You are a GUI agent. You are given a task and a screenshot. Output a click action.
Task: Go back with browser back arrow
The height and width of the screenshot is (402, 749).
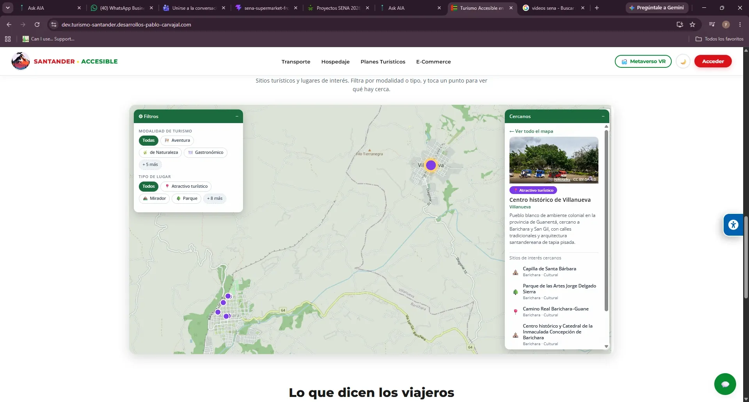(9, 25)
